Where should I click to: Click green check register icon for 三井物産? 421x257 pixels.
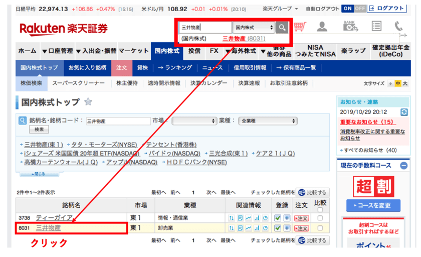pyautogui.click(x=278, y=228)
